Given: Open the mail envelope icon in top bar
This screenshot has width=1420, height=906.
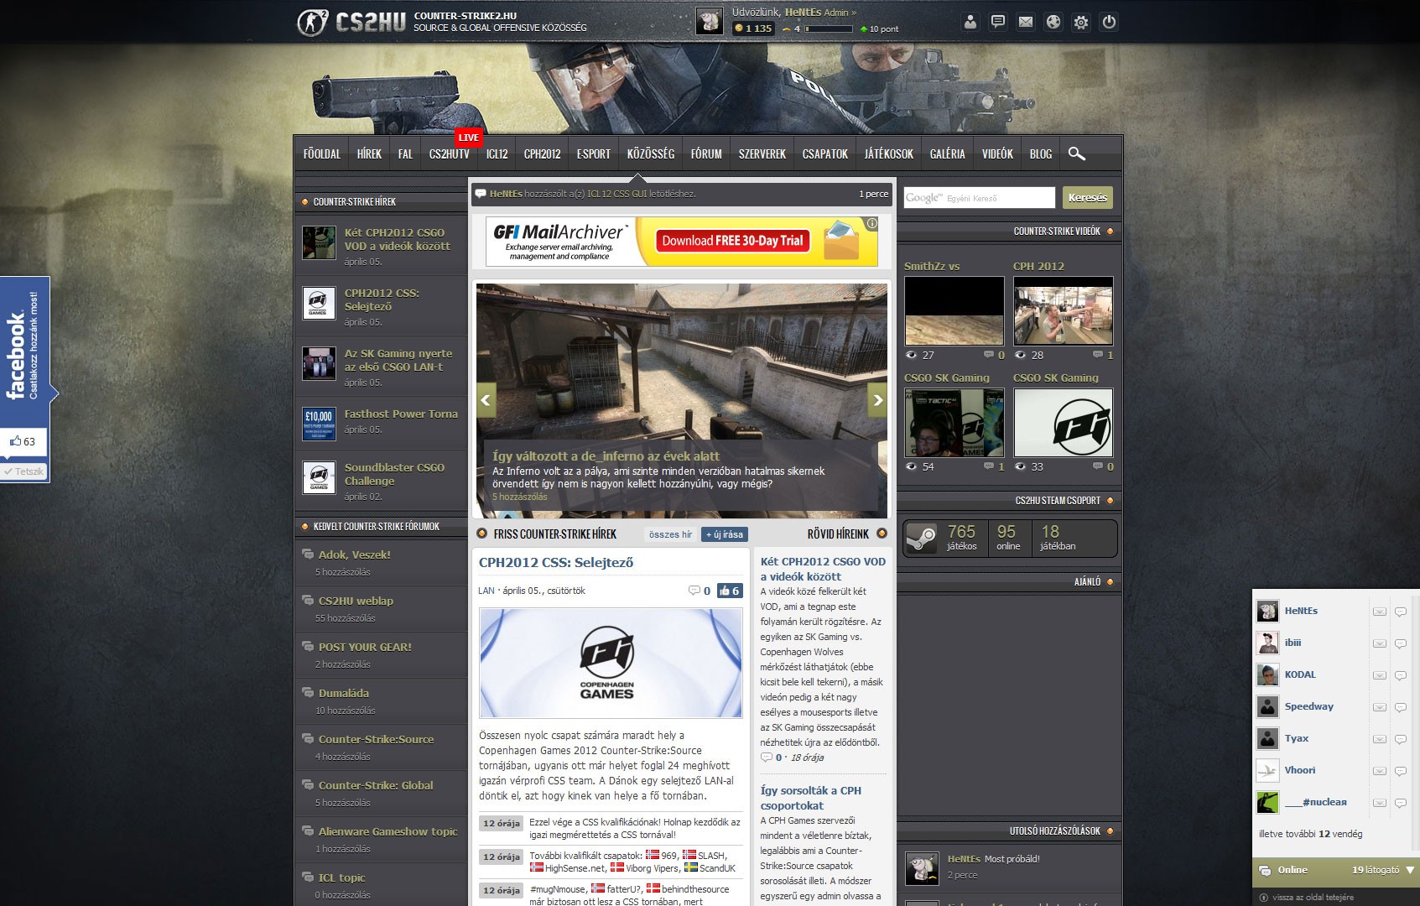Looking at the screenshot, I should [1026, 23].
